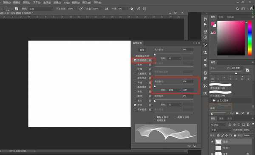
Task: Open the brush blend Mode dropdown in options bar
Action: pos(41,9)
